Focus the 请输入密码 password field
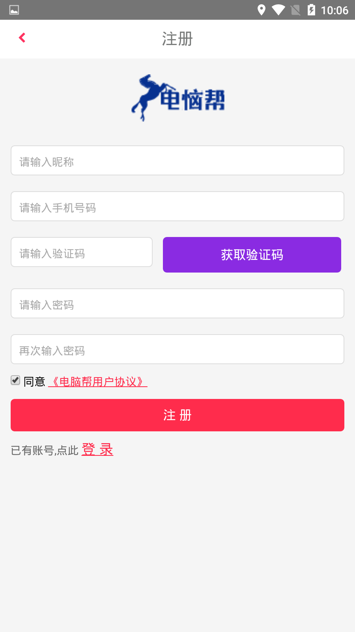The width and height of the screenshot is (355, 632). click(x=177, y=303)
